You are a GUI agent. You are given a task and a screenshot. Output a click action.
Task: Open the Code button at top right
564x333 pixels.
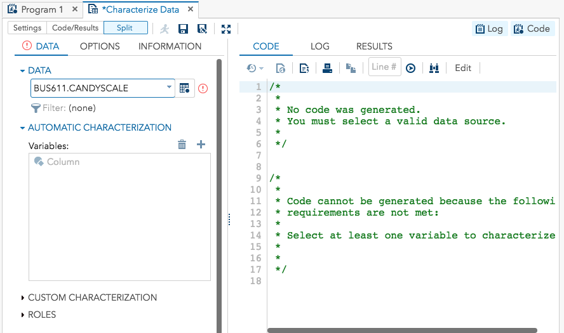[x=532, y=29]
